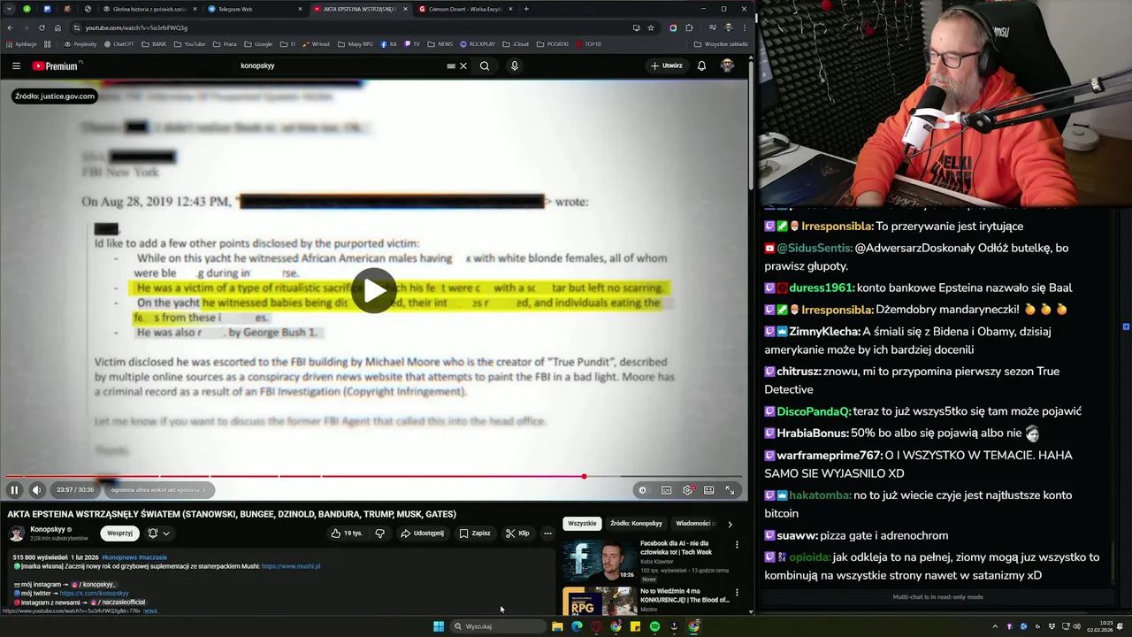Click the large play overlay on the video

coord(374,290)
